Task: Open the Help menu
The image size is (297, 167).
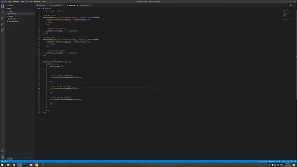Action: tap(43, 1)
